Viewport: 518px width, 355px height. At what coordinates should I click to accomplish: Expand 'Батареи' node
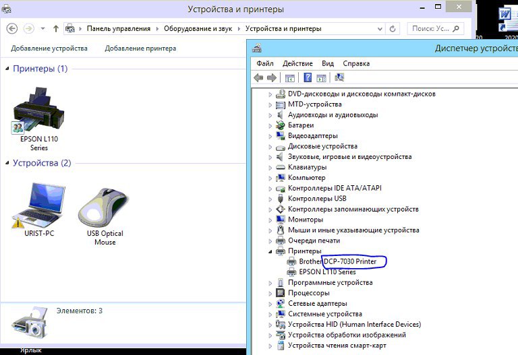tap(270, 126)
